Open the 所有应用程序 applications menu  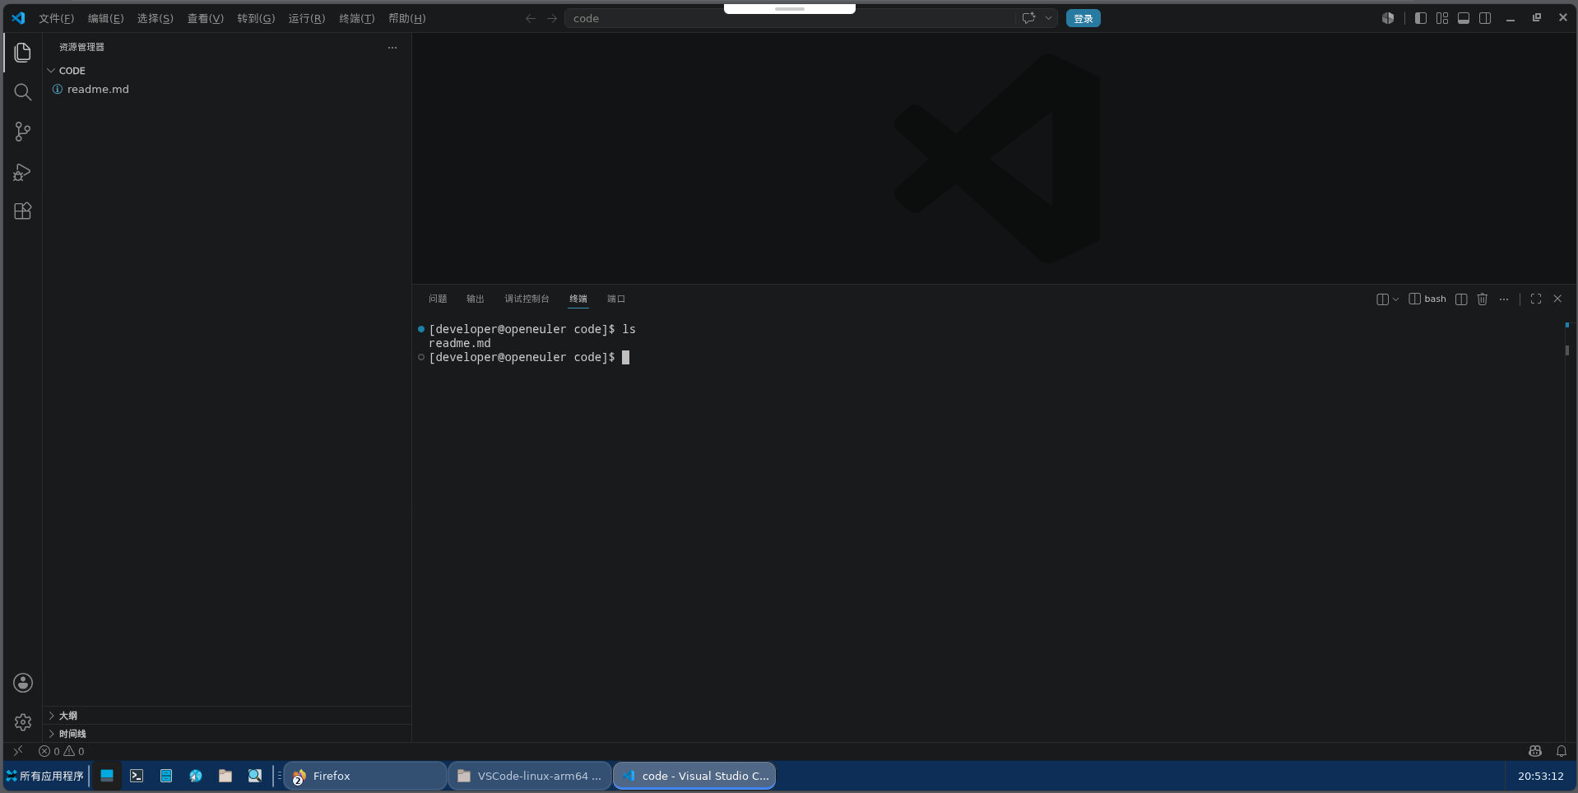pos(45,776)
